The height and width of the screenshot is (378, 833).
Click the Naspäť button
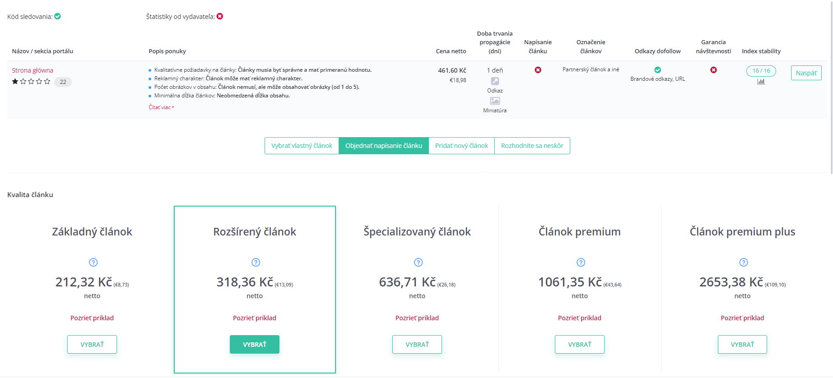[x=806, y=73]
